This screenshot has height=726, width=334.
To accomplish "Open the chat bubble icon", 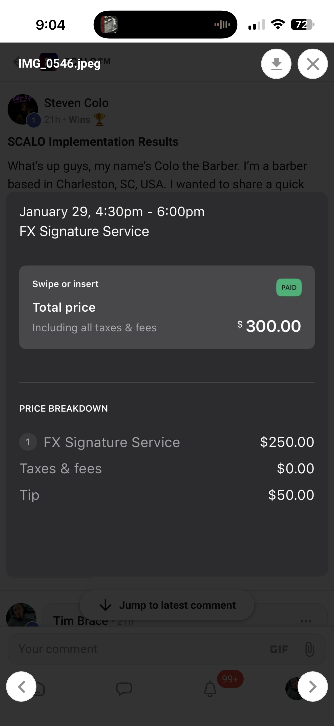I will 124,689.
